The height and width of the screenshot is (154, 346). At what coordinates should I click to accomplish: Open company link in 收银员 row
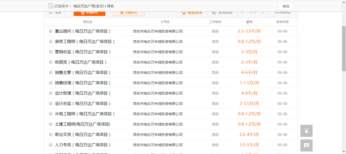(x=158, y=62)
